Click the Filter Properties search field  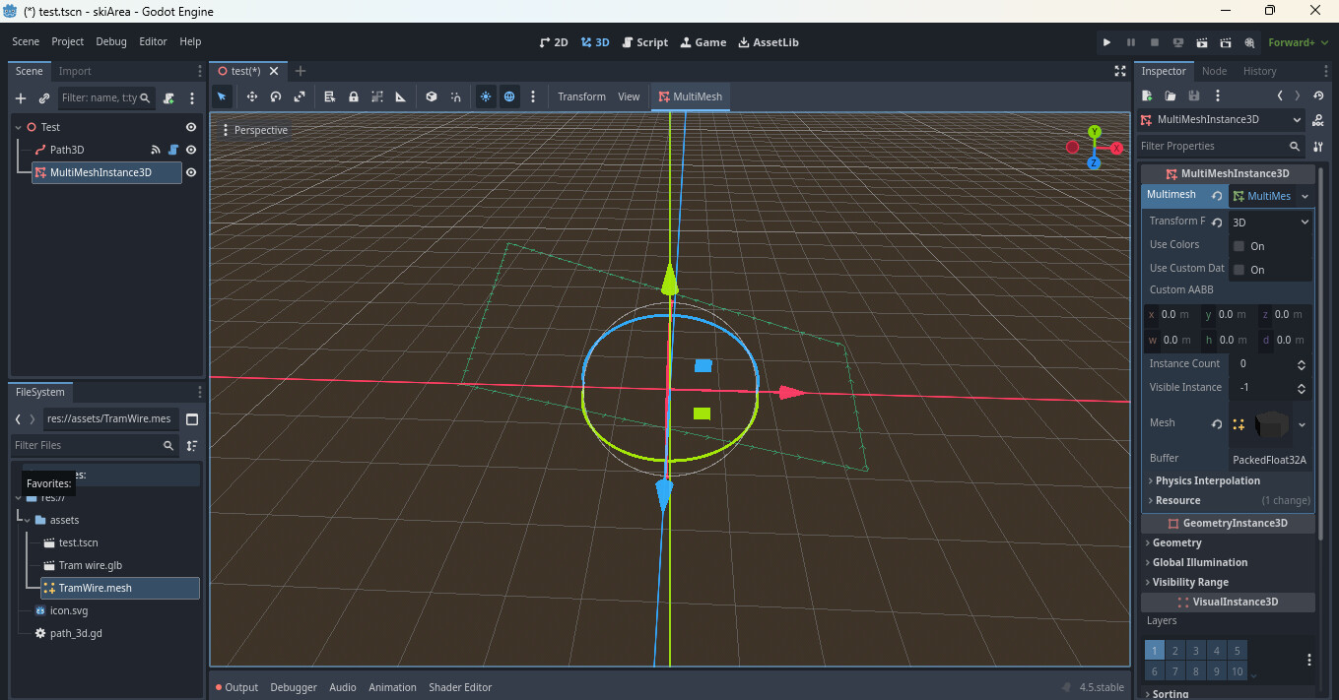pos(1212,146)
